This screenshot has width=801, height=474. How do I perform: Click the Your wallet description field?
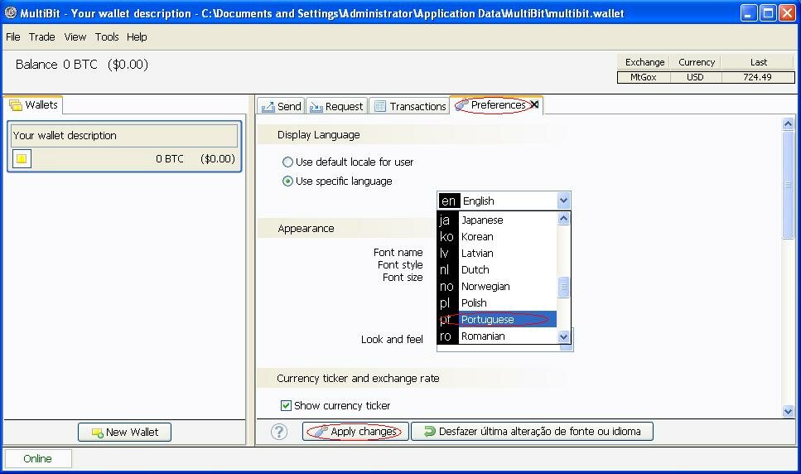tap(124, 136)
